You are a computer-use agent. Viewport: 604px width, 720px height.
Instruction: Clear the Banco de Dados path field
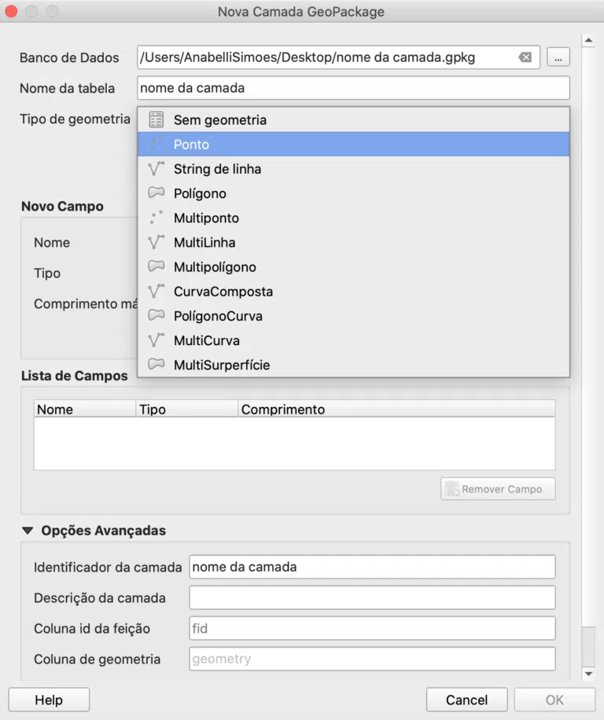(525, 57)
